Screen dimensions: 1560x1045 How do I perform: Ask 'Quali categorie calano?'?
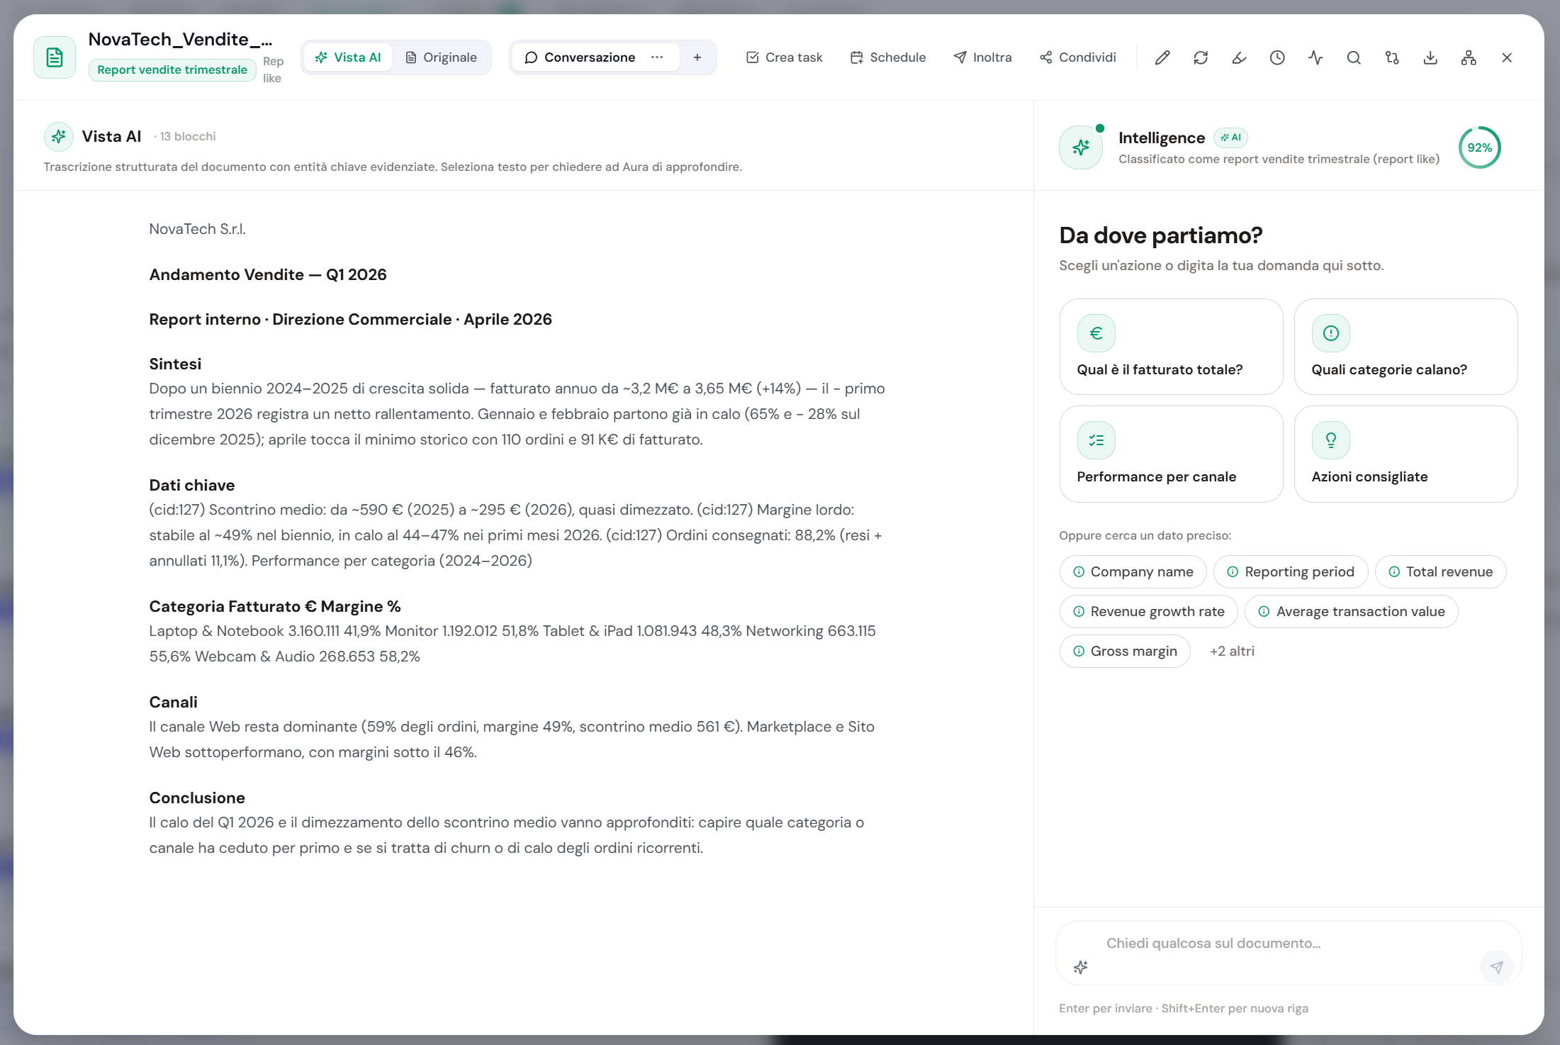[x=1405, y=347]
